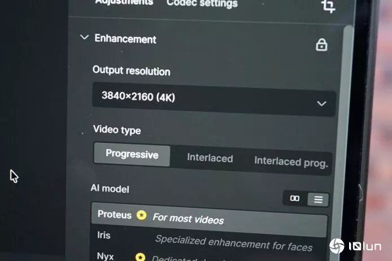Image resolution: width=392 pixels, height=261 pixels.
Task: Click the Enhancement section title
Action: coord(125,39)
